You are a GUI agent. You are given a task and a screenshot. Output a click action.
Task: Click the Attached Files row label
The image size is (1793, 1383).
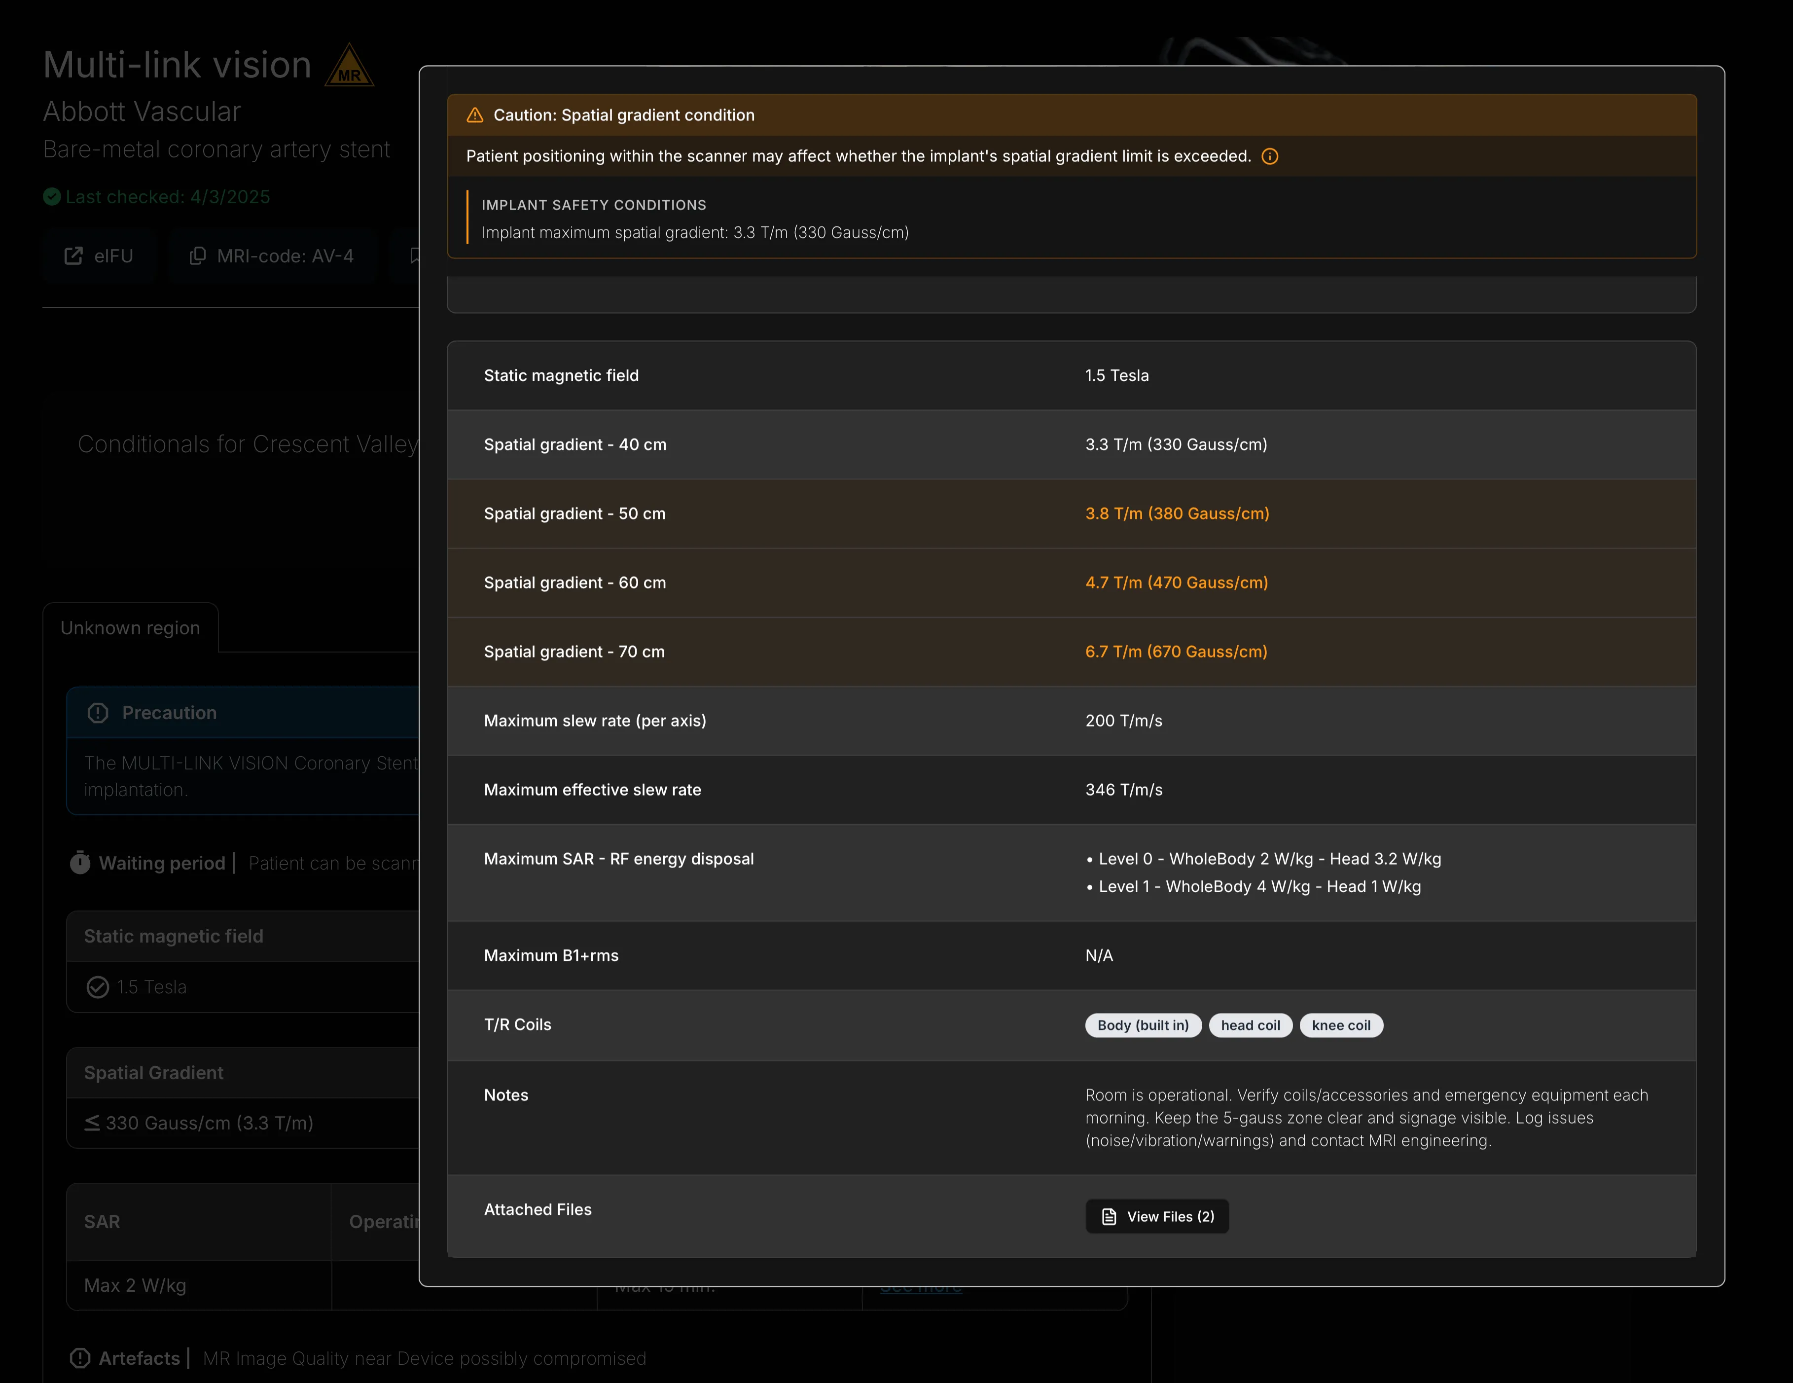[538, 1209]
